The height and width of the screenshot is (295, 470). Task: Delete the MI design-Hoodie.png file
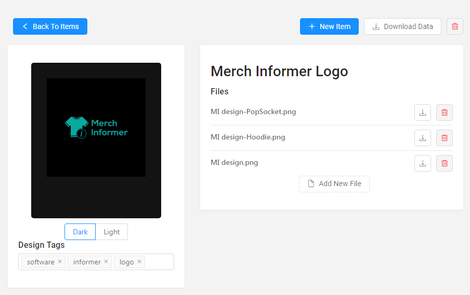tap(444, 138)
